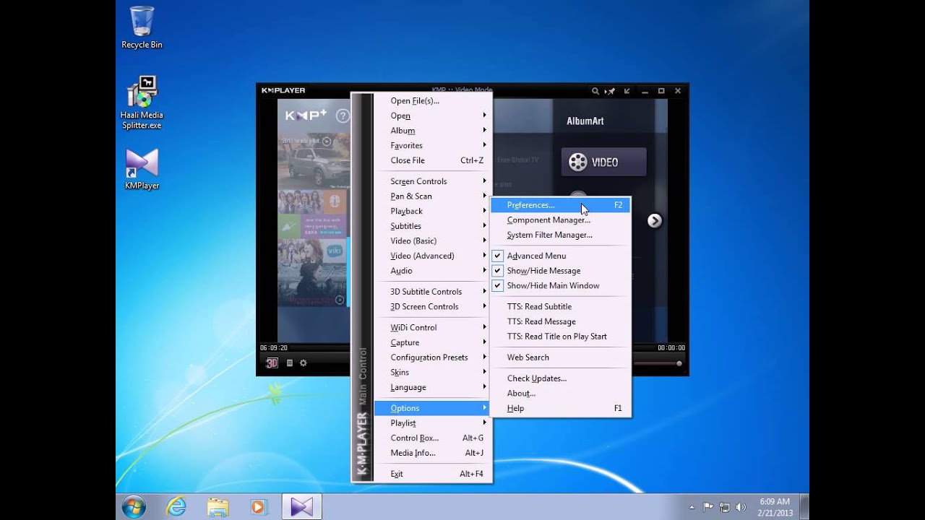Expand the WiDi Control submenu
Image resolution: width=925 pixels, height=520 pixels.
tap(432, 328)
